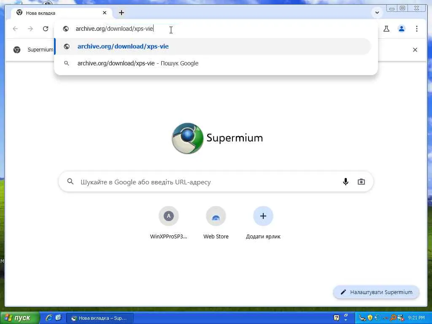Close the 'Нова вкладка' tab

[x=105, y=13]
